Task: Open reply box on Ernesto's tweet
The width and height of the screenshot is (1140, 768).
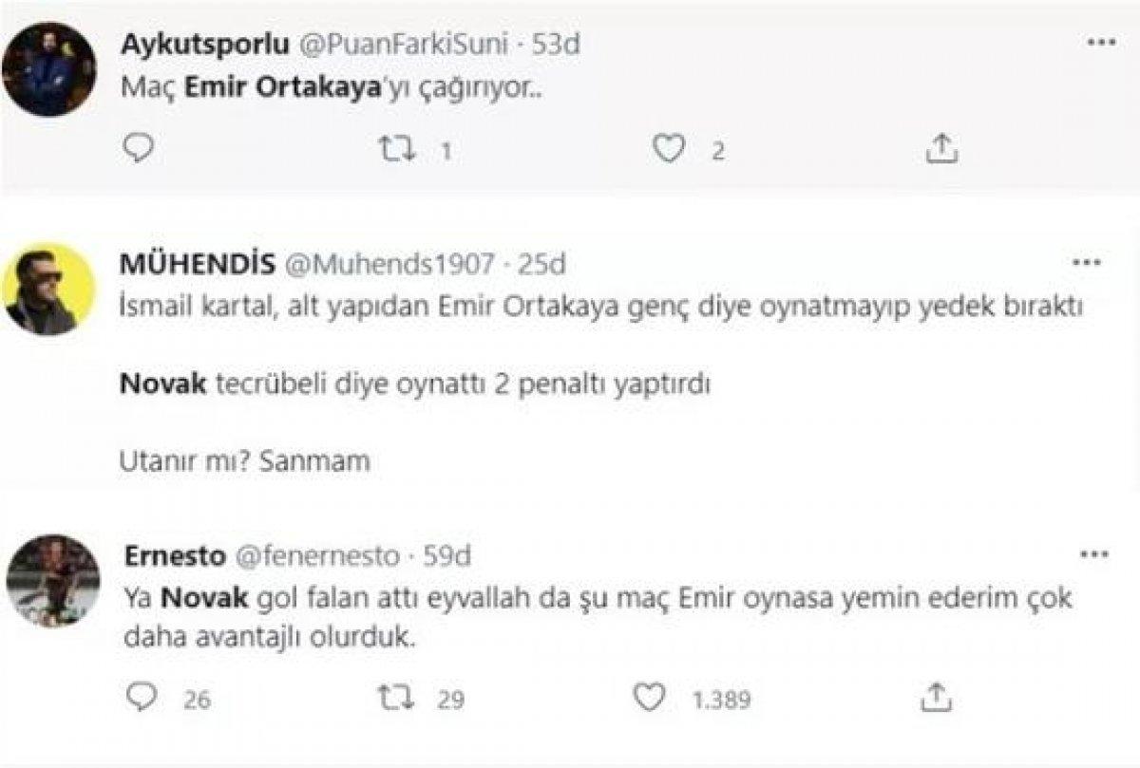Action: point(141,697)
